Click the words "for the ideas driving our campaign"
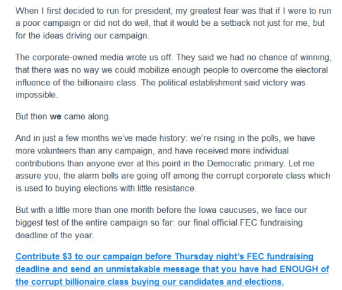This screenshot has height=290, width=342. (82, 35)
